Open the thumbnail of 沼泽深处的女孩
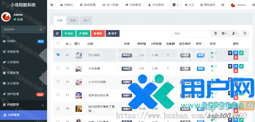 click(79, 95)
